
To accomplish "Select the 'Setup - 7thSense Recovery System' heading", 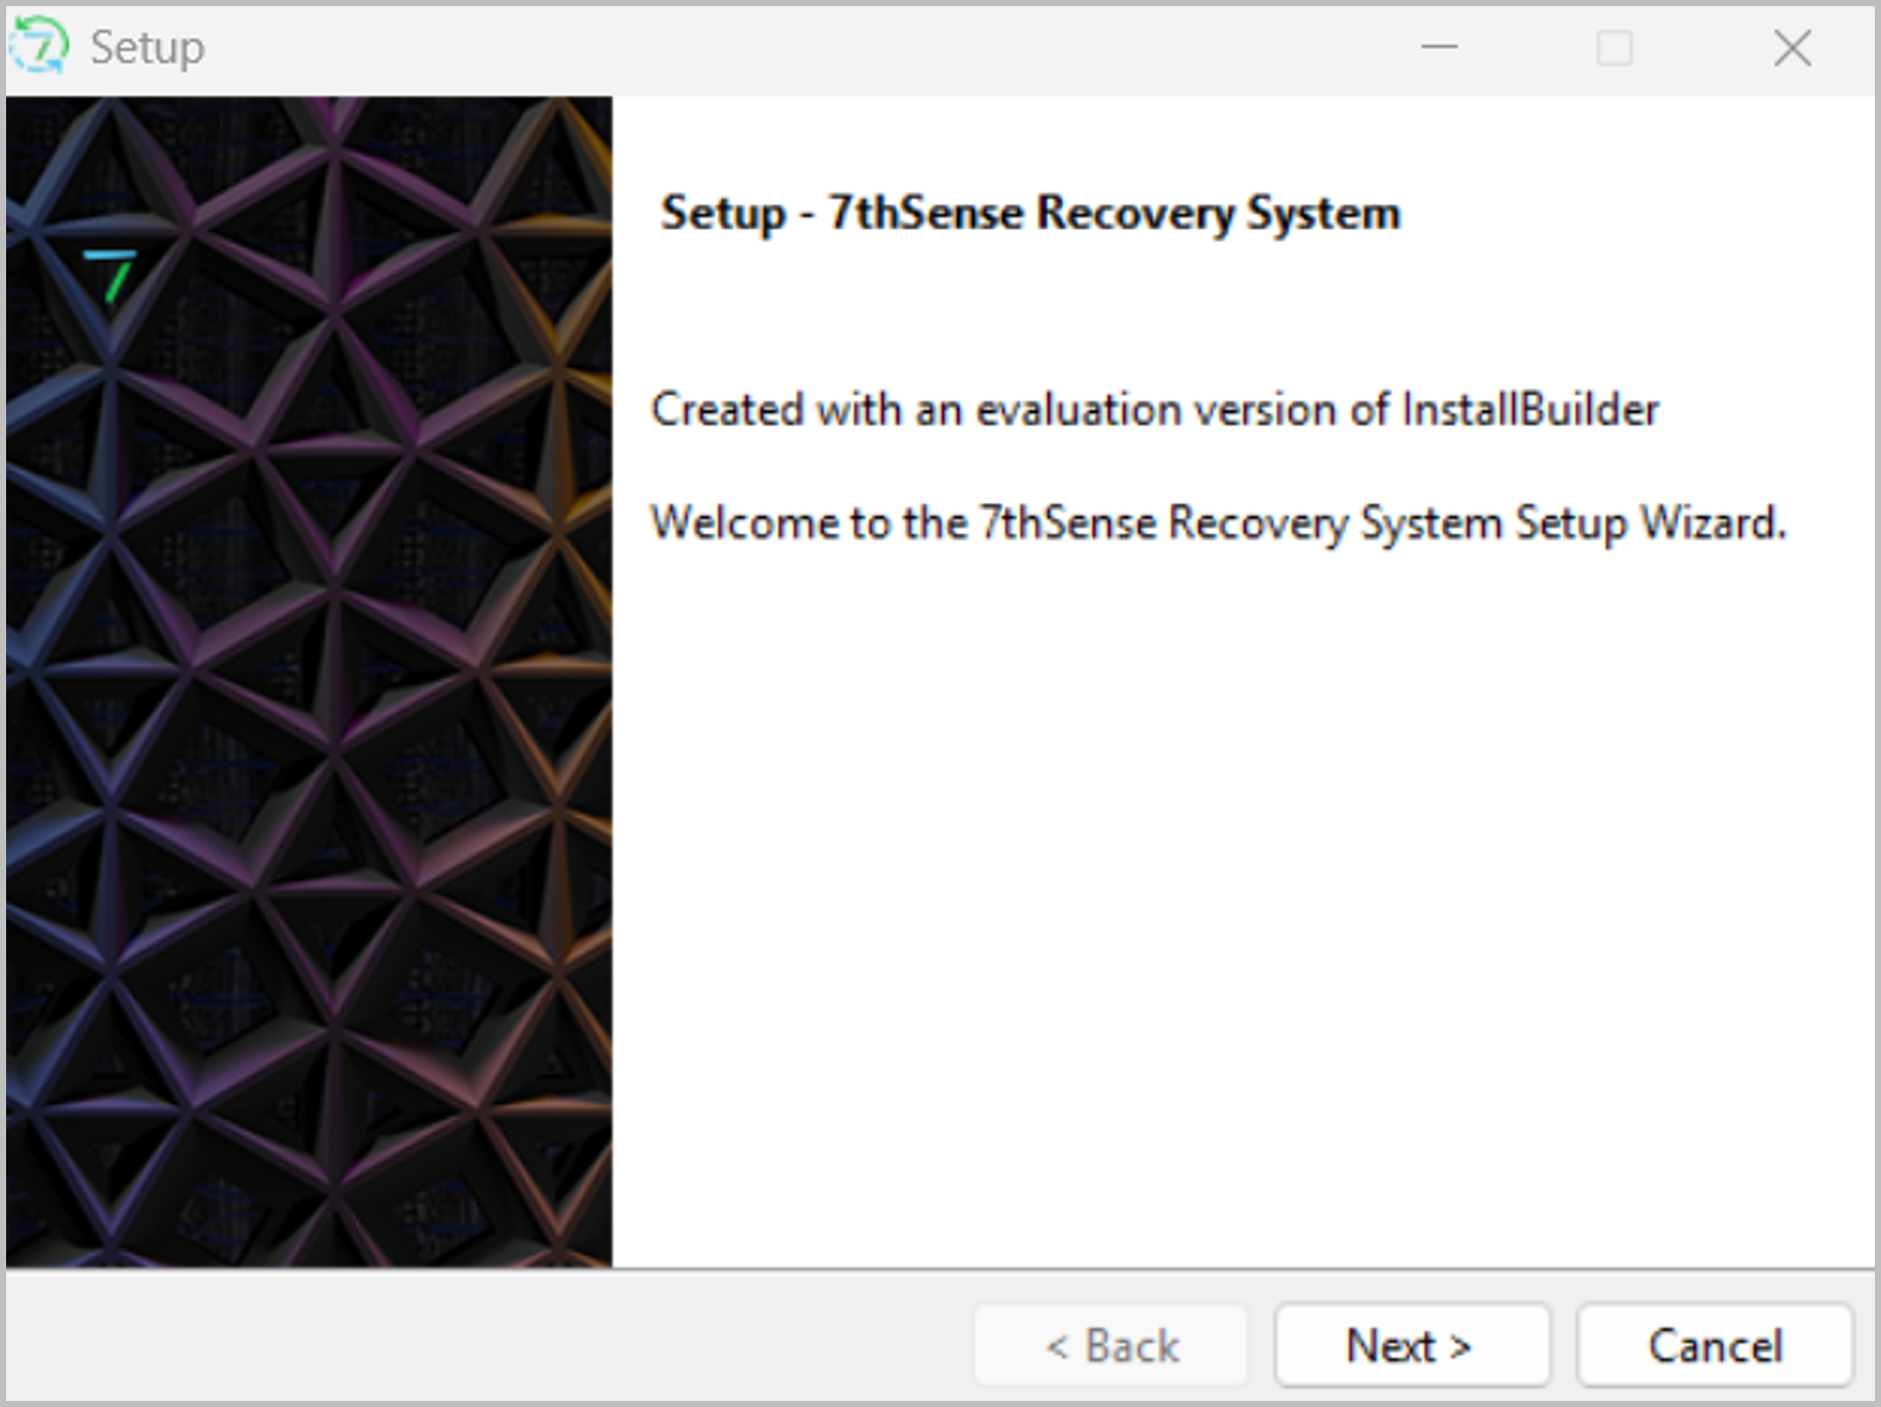I will [1031, 213].
